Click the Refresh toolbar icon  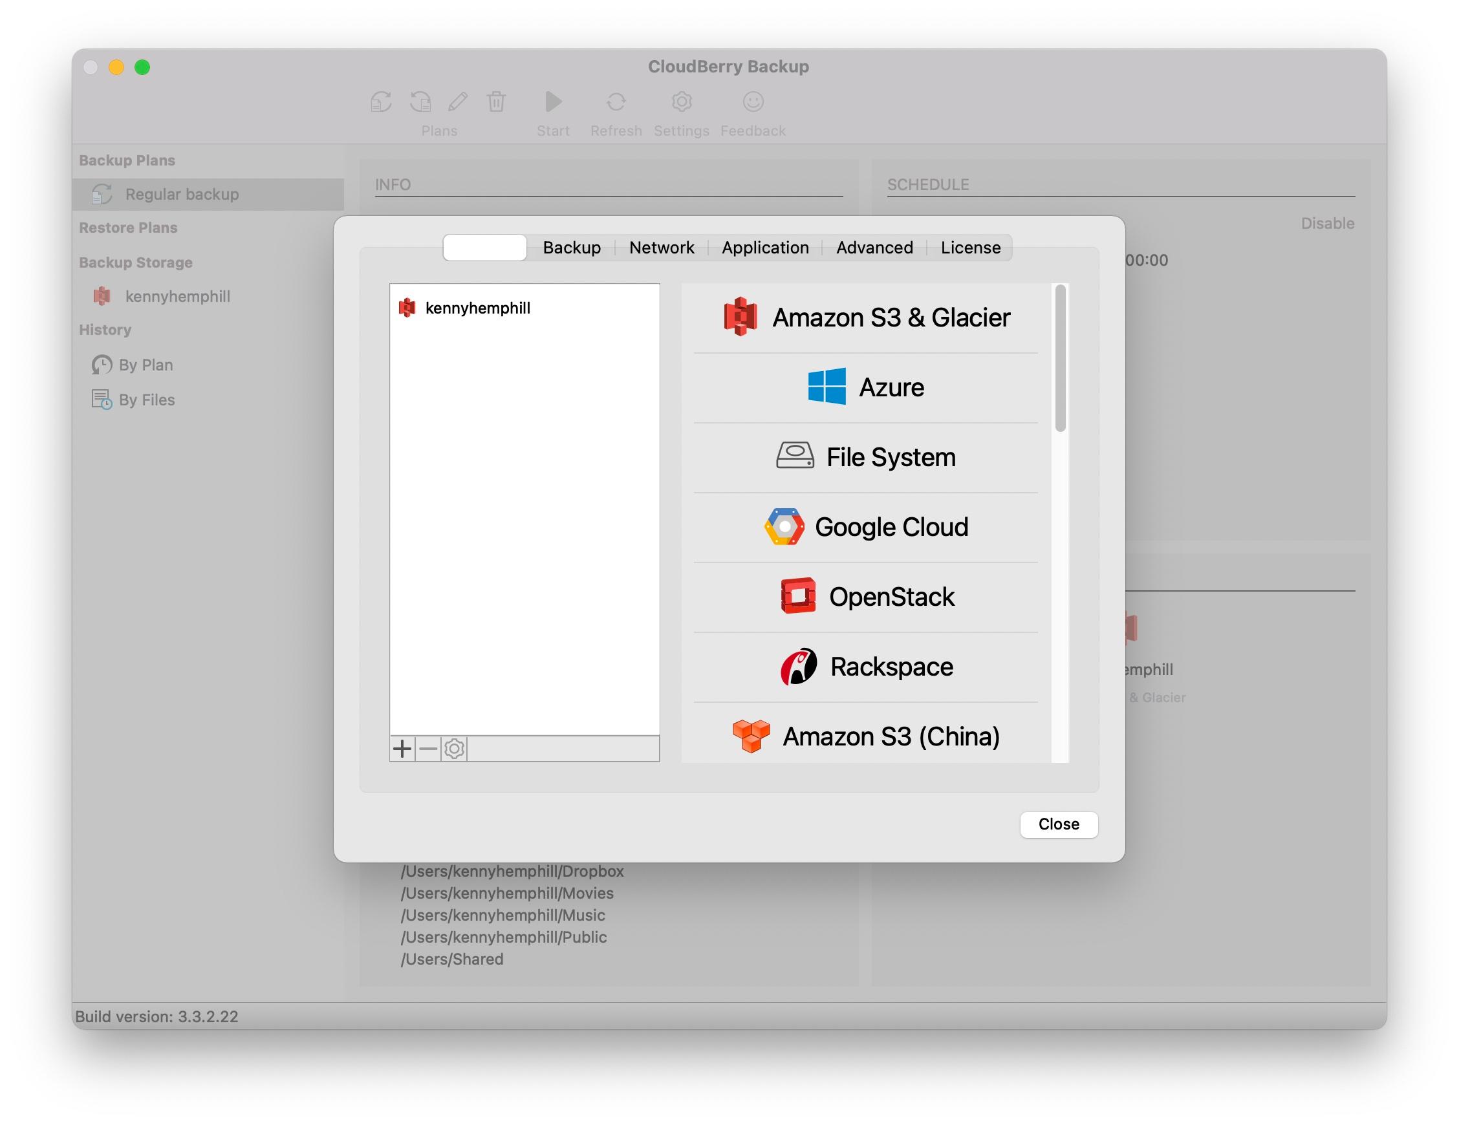616,102
